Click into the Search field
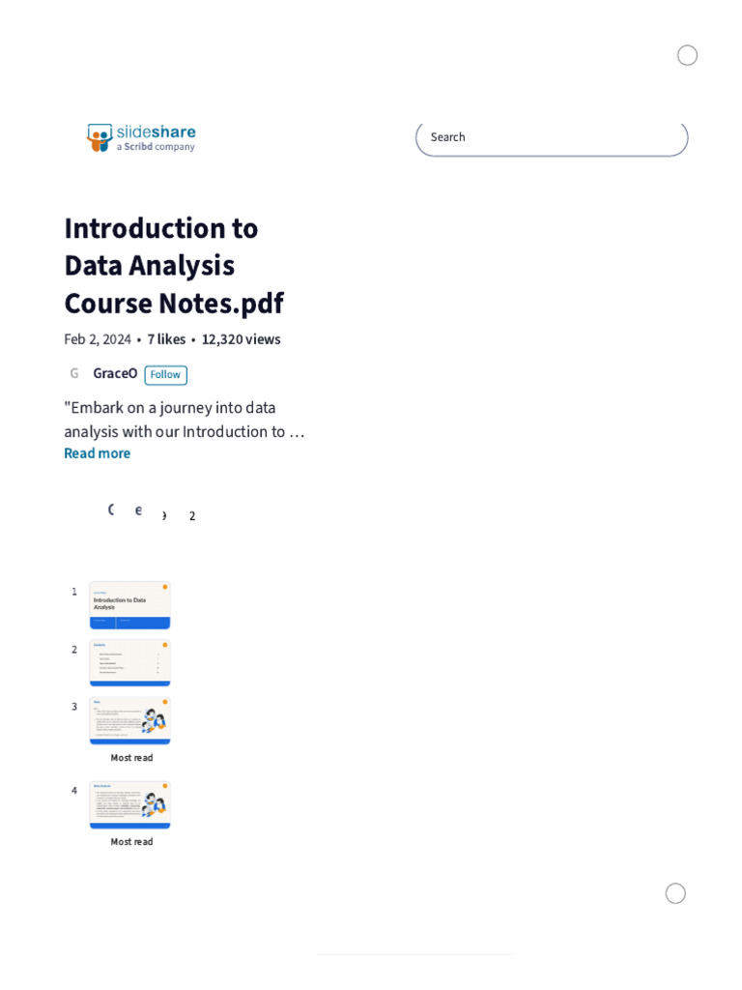 coord(551,137)
